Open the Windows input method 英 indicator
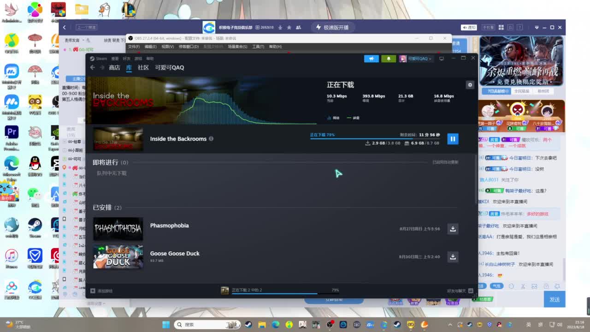The height and width of the screenshot is (332, 590). coord(529,325)
